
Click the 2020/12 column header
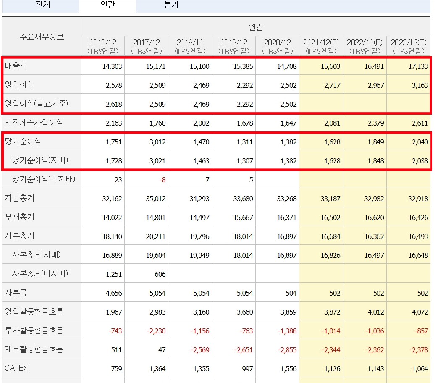click(278, 46)
